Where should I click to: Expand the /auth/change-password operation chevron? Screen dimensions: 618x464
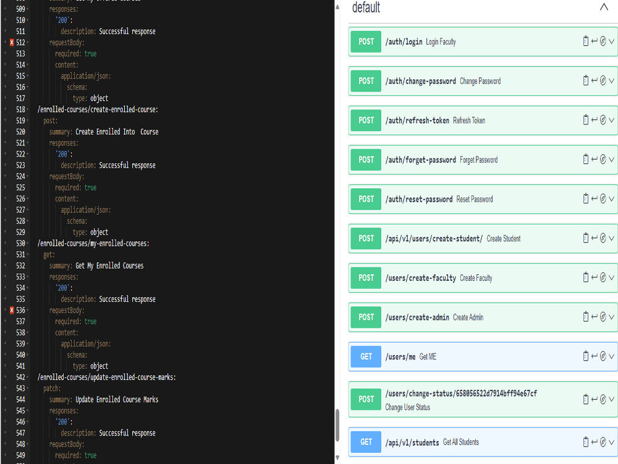(611, 80)
